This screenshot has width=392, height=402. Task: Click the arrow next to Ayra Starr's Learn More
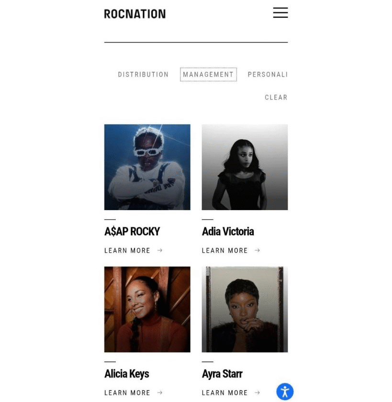click(x=258, y=392)
